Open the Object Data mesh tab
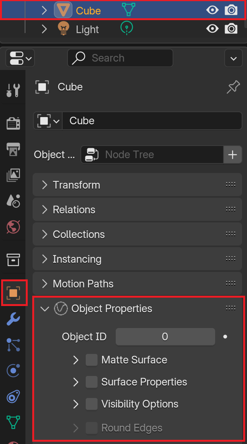Image resolution: width=247 pixels, height=444 pixels. (x=13, y=422)
